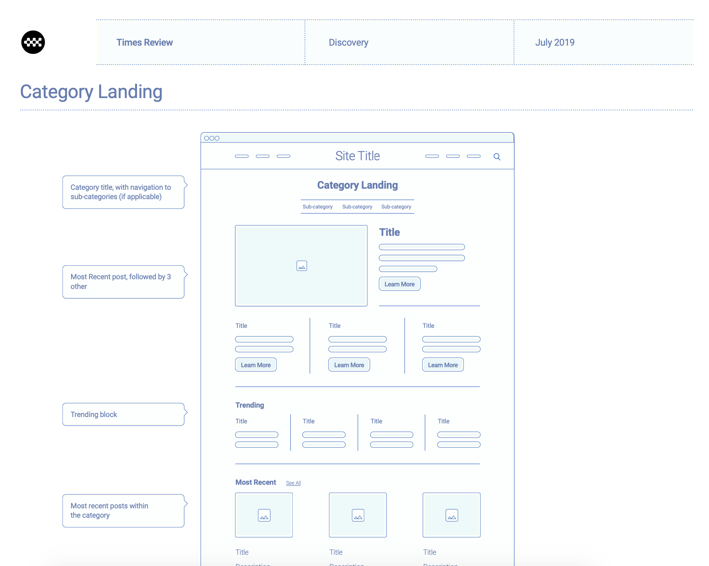Click the image placeholder icon in featured post
Screen dimensions: 709x566
pyautogui.click(x=302, y=266)
